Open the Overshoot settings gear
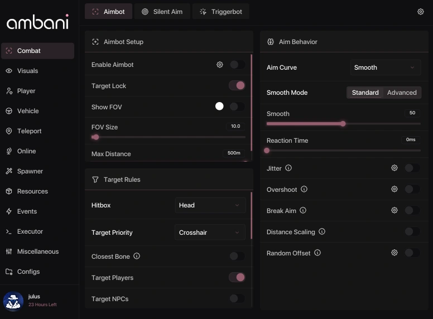 [394, 189]
